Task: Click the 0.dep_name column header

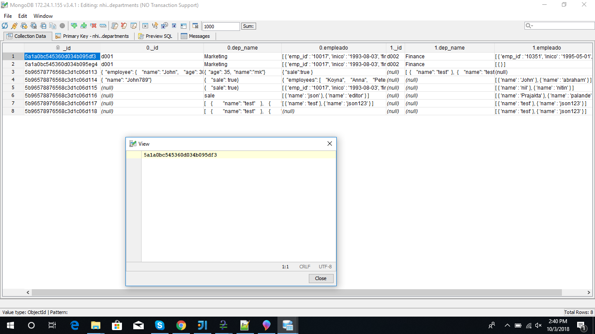Action: [x=243, y=48]
